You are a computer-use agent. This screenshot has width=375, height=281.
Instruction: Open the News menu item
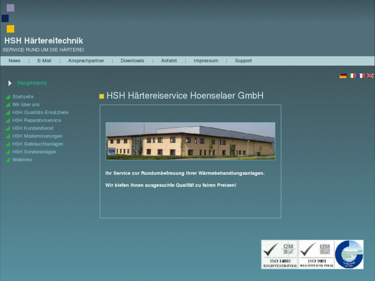click(x=14, y=61)
